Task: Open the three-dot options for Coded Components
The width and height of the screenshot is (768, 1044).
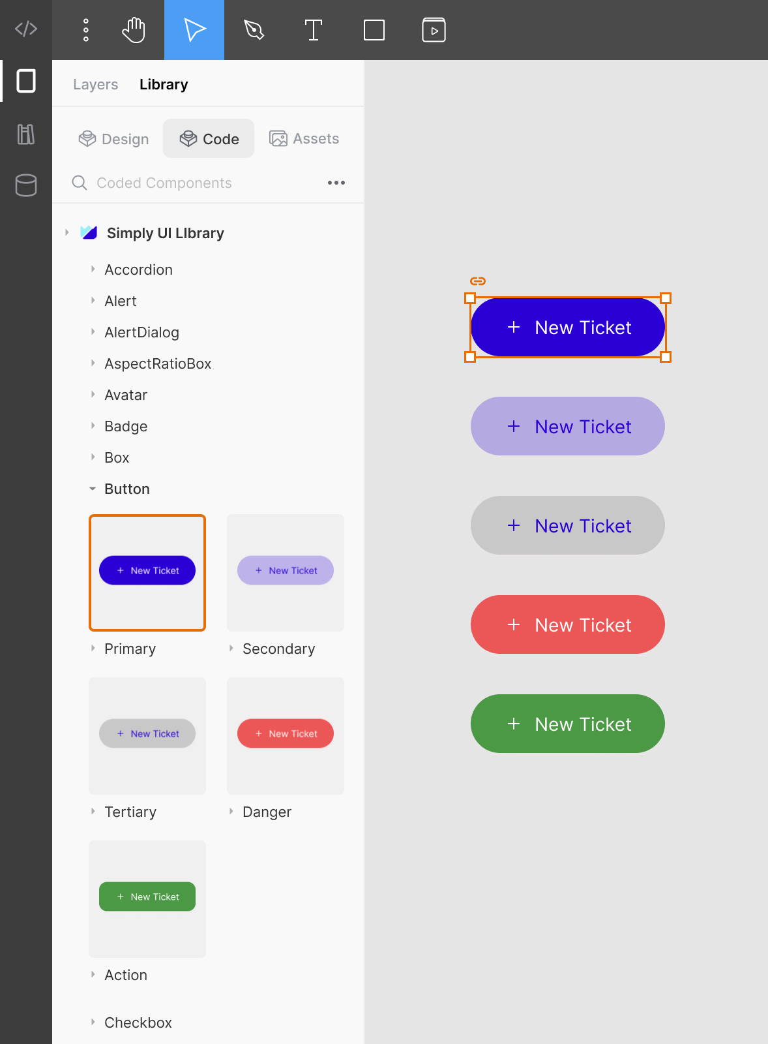Action: [336, 183]
